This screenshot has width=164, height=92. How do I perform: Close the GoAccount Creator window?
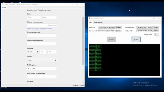(159, 18)
